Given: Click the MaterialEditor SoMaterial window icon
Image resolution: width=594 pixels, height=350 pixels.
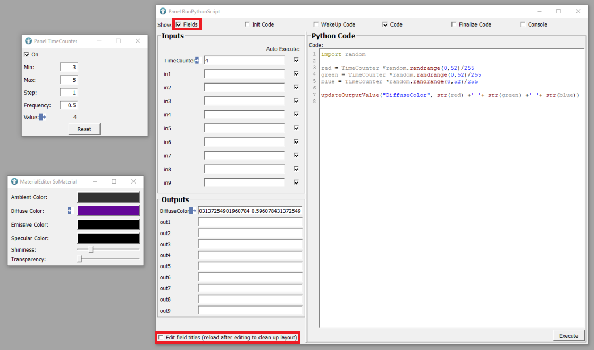Looking at the screenshot, I should 14,181.
